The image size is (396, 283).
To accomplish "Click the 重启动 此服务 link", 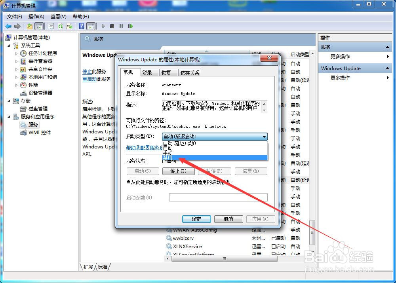I will tap(89, 79).
